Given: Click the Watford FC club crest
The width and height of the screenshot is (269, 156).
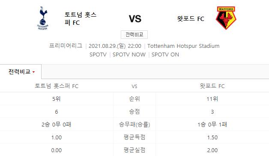Looking at the screenshot, I should tap(226, 18).
